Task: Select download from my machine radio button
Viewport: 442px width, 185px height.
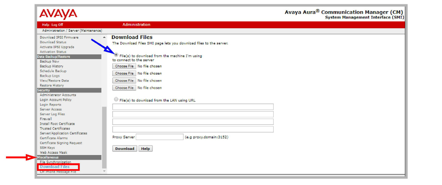Action: coord(116,55)
